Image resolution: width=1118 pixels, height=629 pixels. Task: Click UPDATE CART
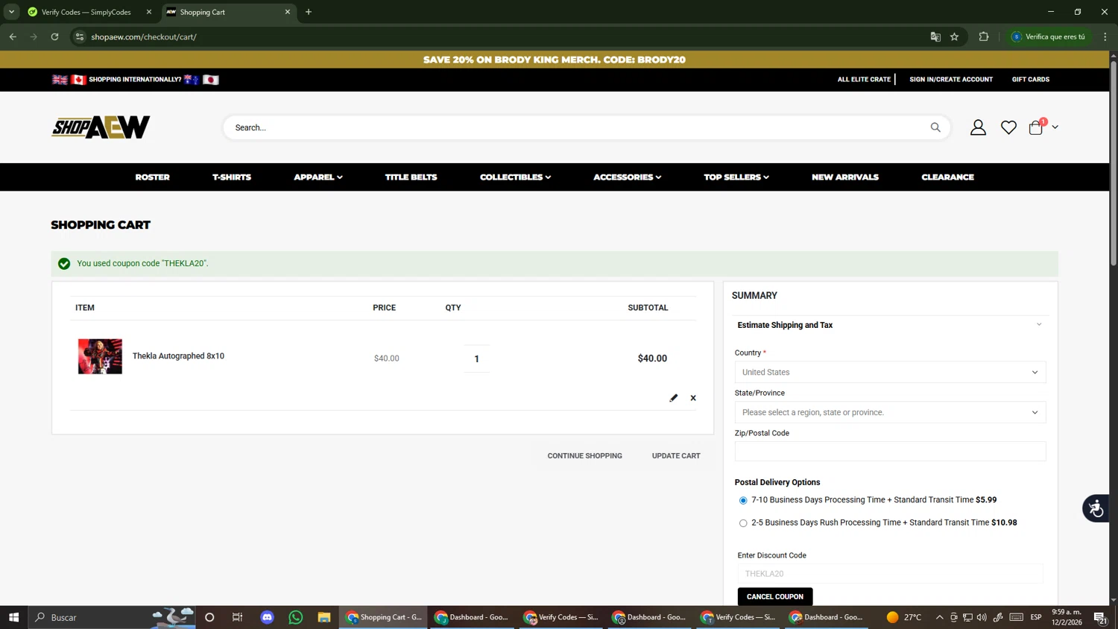[676, 456]
